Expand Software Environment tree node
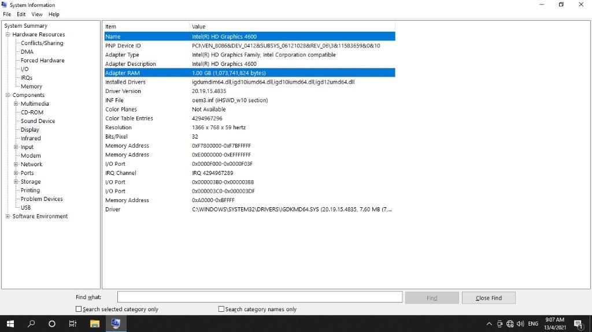 coord(8,217)
